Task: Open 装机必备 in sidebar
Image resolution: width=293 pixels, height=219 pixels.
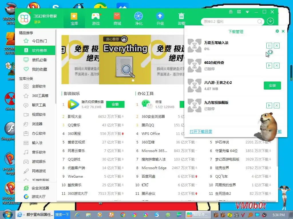Action: [35, 60]
